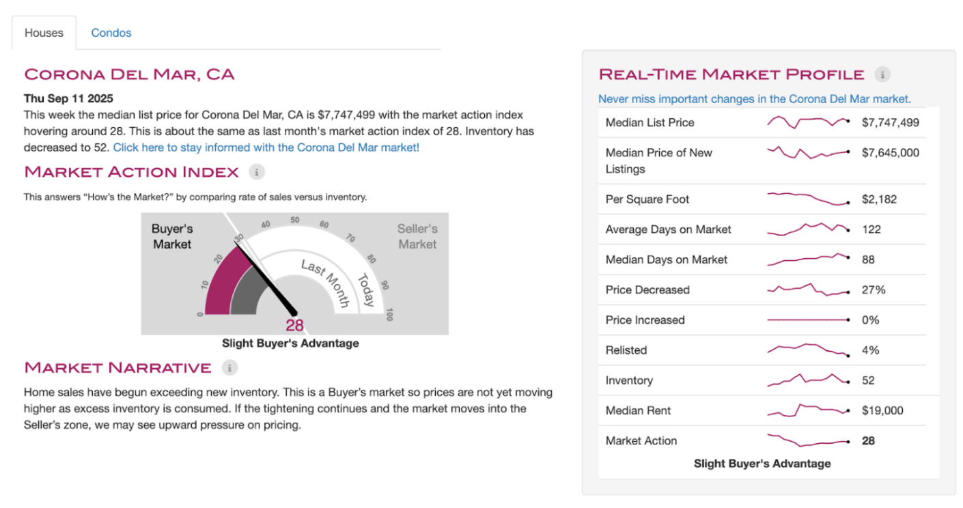This screenshot has width=963, height=508.
Task: Click the Average Days on Market sparkline
Action: click(x=808, y=229)
